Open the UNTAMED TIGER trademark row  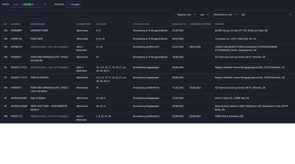[x=149, y=30]
